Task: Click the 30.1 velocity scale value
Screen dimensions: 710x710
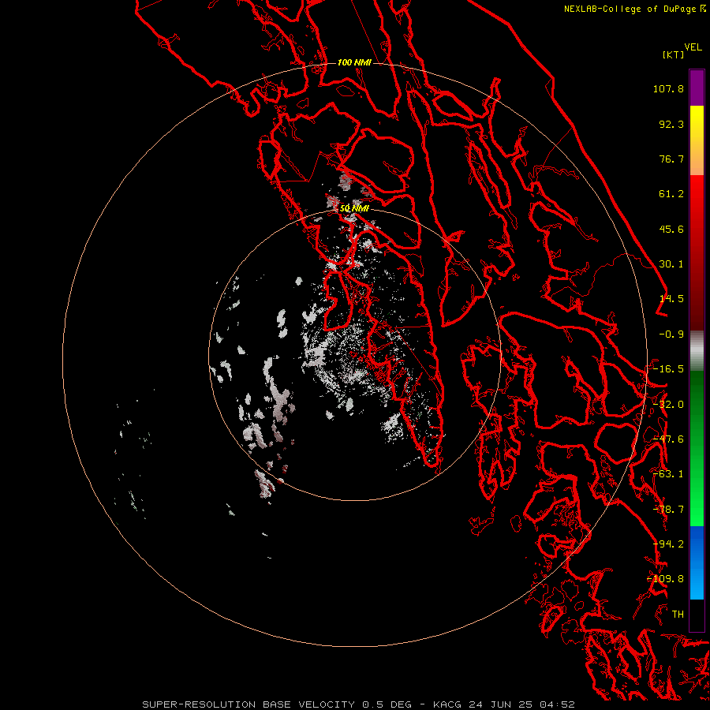Action: 671,264
